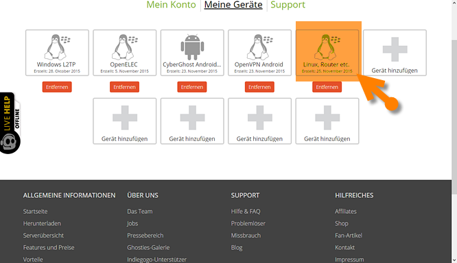
Task: Select the OpenELEC penguin device icon
Action: tap(124, 47)
